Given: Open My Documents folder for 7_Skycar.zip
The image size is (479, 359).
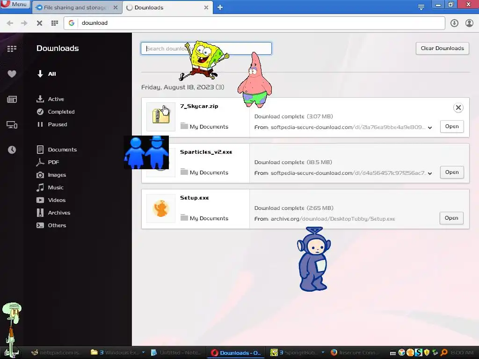Looking at the screenshot, I should click(204, 126).
